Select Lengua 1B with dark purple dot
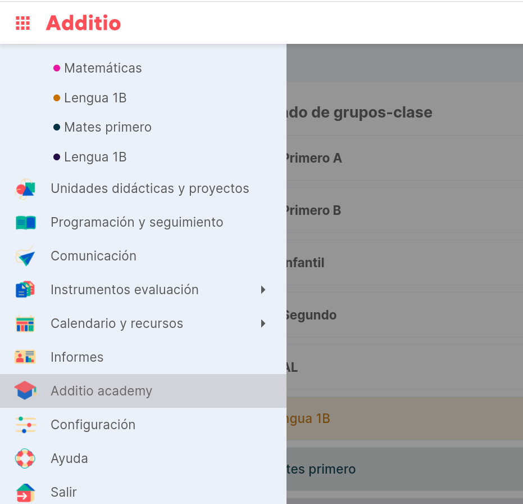The image size is (523, 504). coord(90,157)
